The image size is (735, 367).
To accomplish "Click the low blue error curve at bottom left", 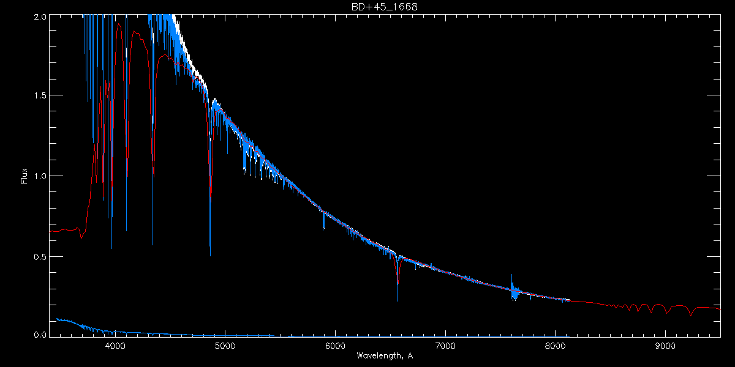I will click(x=73, y=322).
